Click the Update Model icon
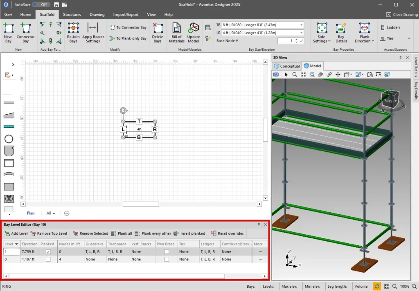 pyautogui.click(x=194, y=33)
